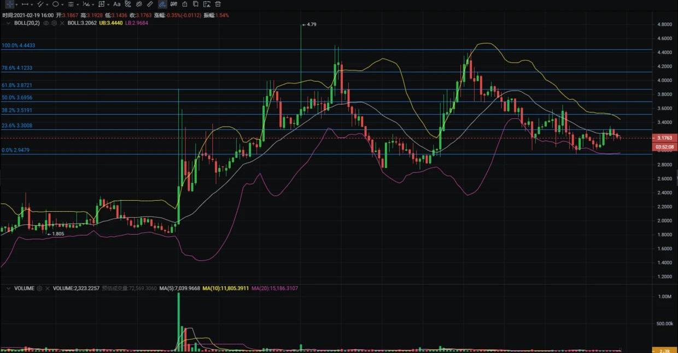Remove the VOLUME indicator with X
Screen dimensions: 678x353
[48, 288]
